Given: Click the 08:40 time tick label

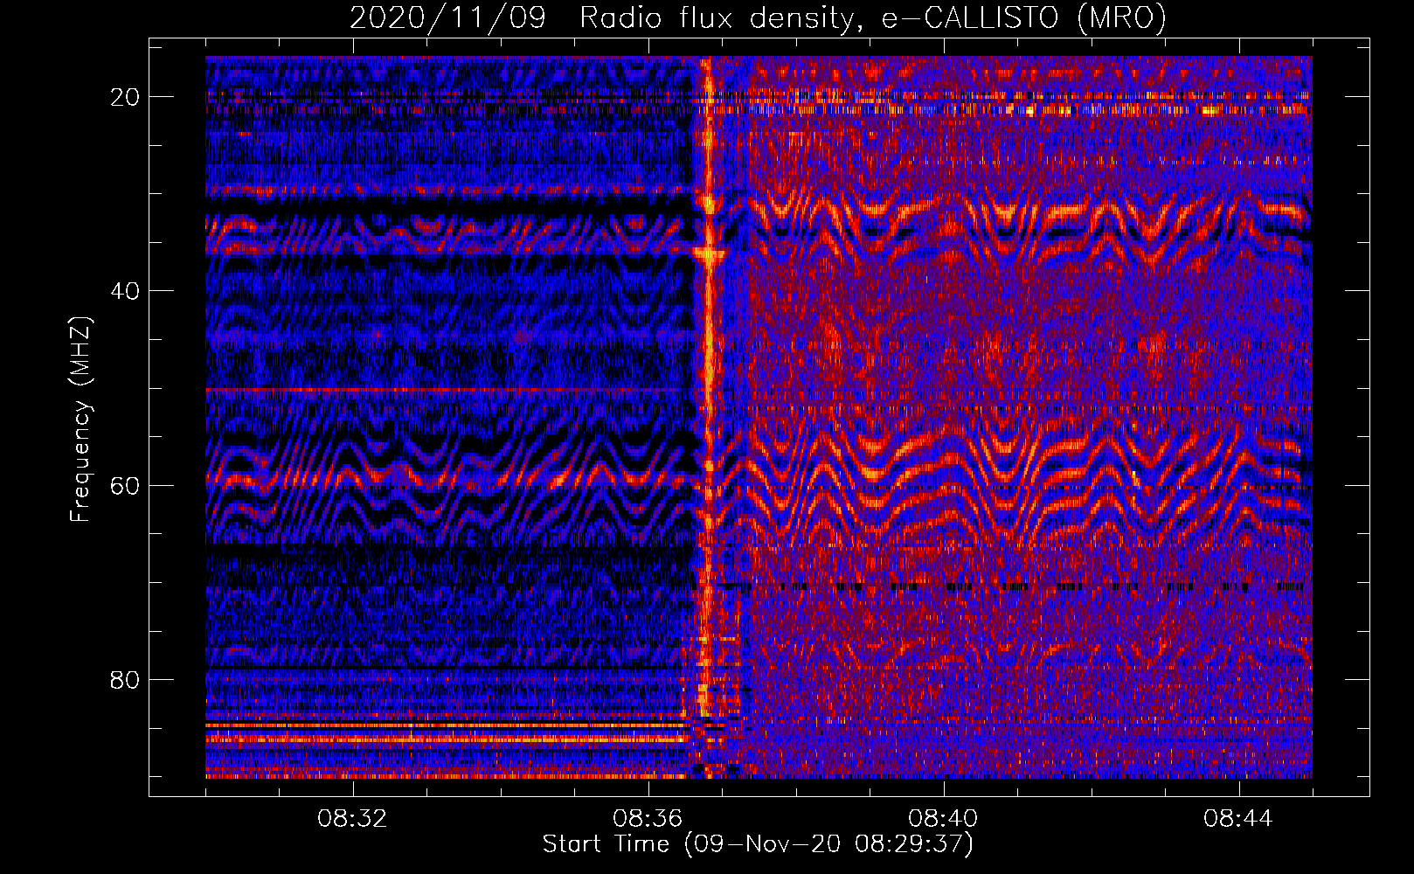Looking at the screenshot, I should [x=943, y=819].
